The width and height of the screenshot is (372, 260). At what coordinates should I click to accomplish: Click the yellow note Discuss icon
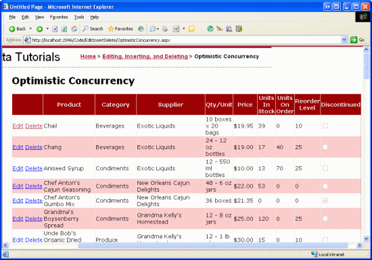[x=191, y=29]
